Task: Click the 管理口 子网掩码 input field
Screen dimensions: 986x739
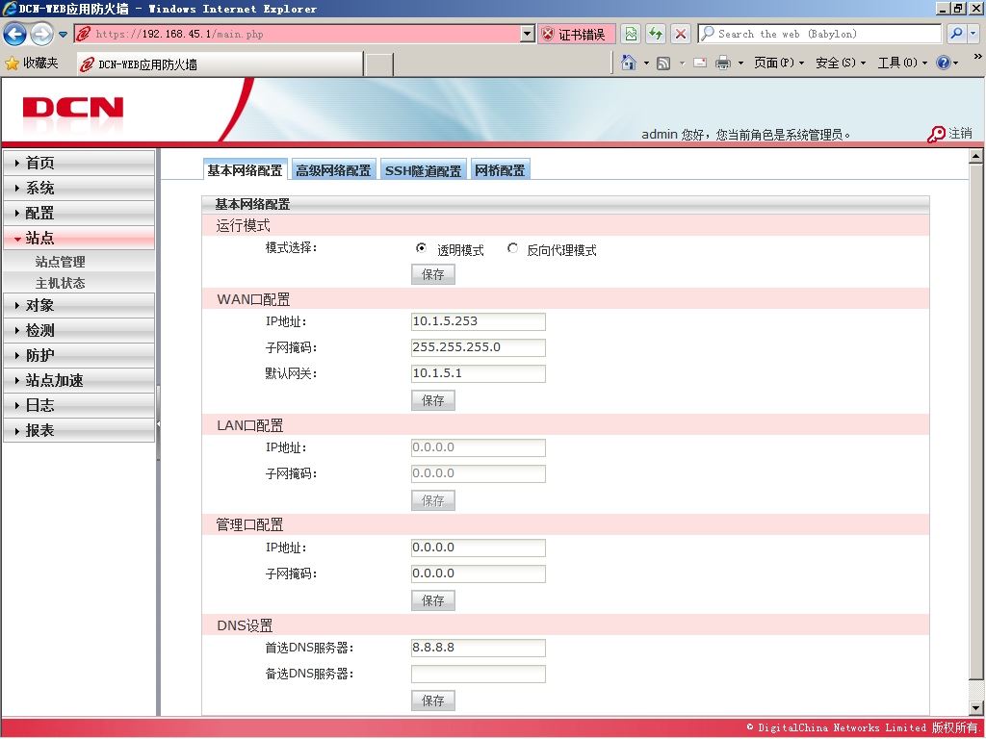Action: (x=478, y=573)
